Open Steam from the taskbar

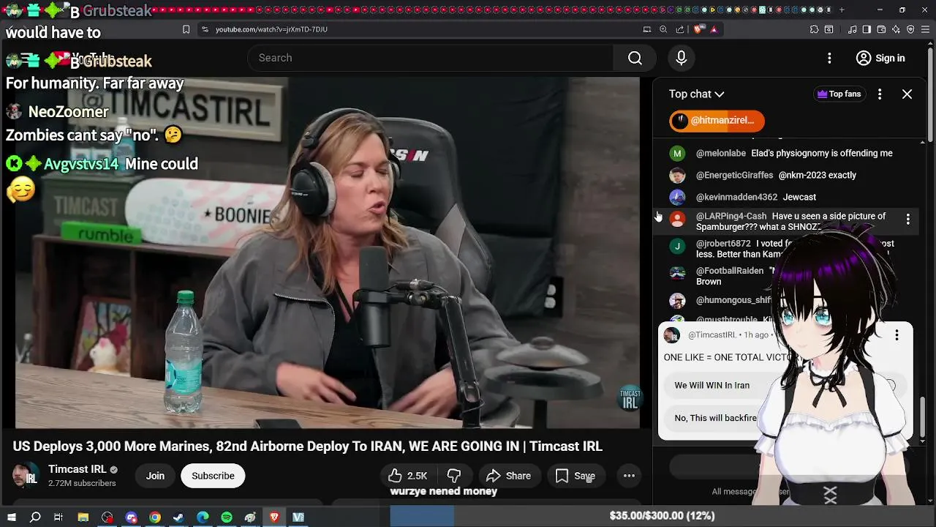click(178, 517)
